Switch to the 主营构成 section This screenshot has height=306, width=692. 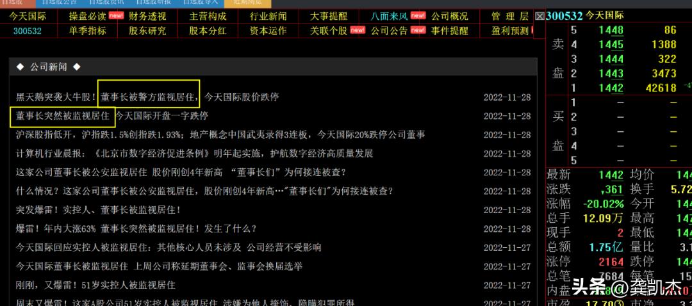(x=208, y=17)
